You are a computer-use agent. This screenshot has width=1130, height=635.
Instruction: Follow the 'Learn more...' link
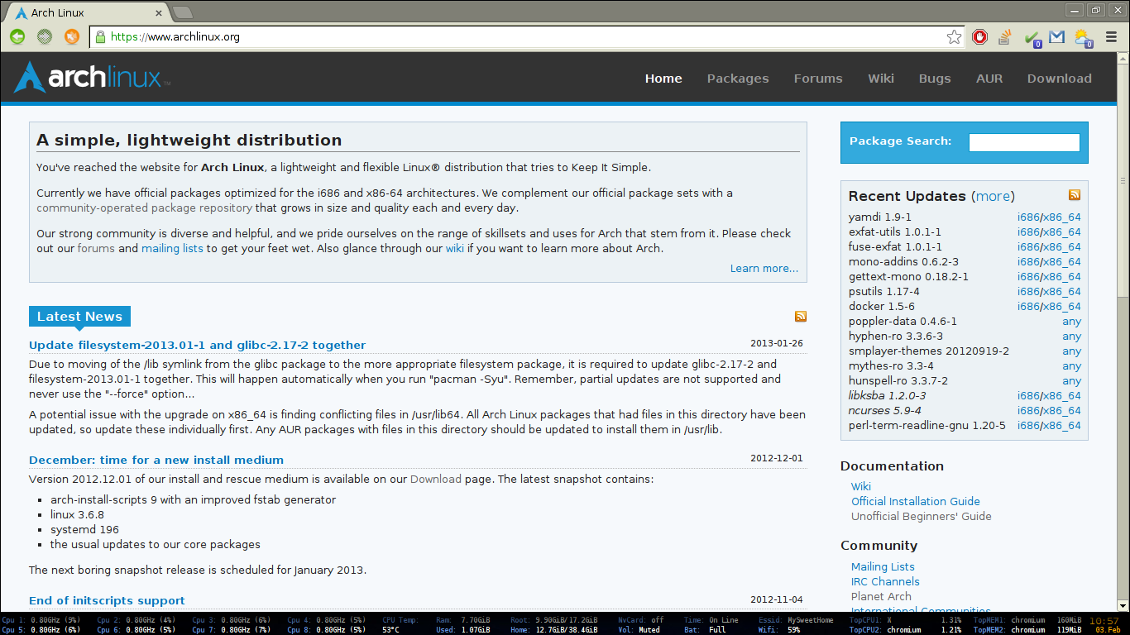point(764,268)
